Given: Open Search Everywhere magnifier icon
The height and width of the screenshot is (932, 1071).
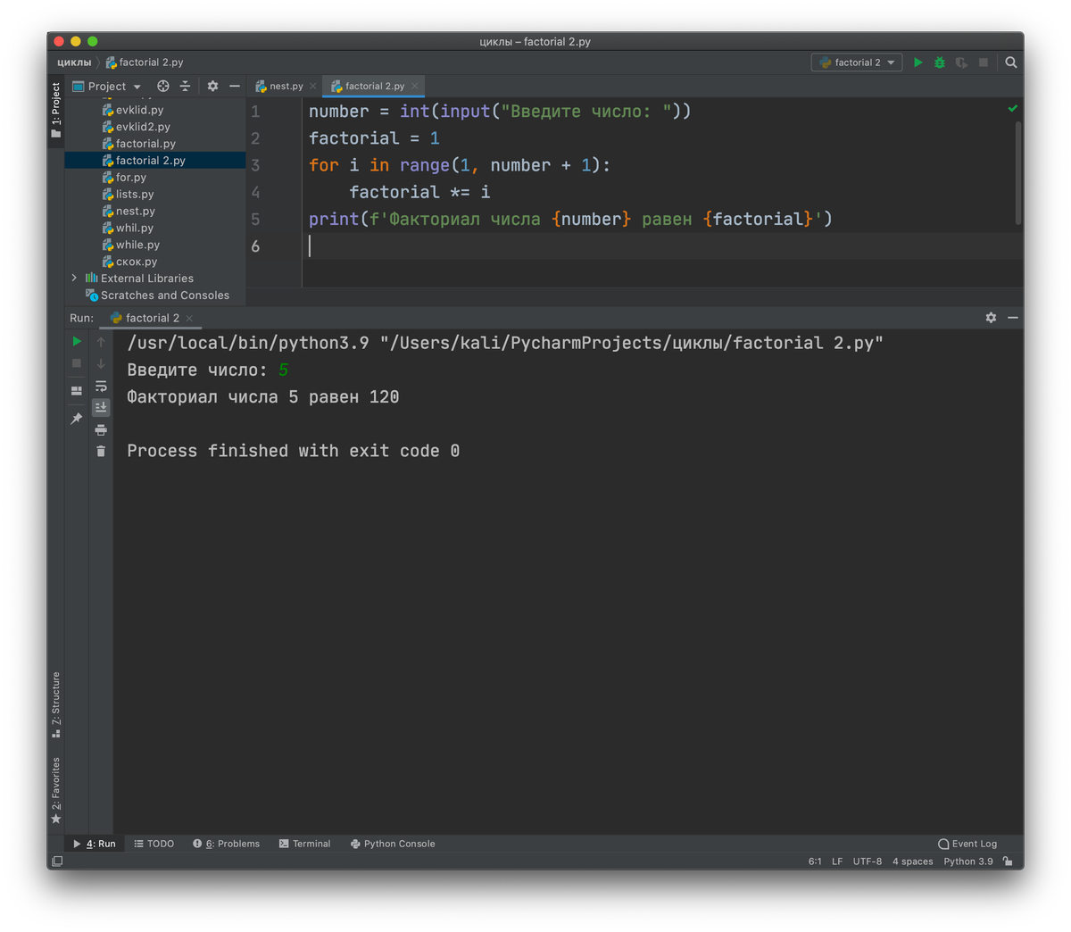Looking at the screenshot, I should tap(1011, 62).
